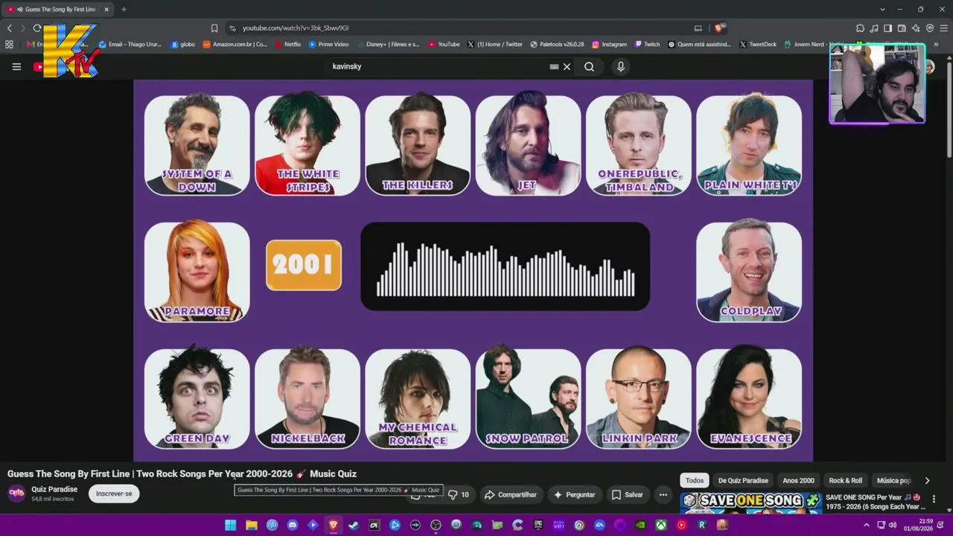Open the YouTube bookmark
Screen dimensions: 953x536
point(444,44)
